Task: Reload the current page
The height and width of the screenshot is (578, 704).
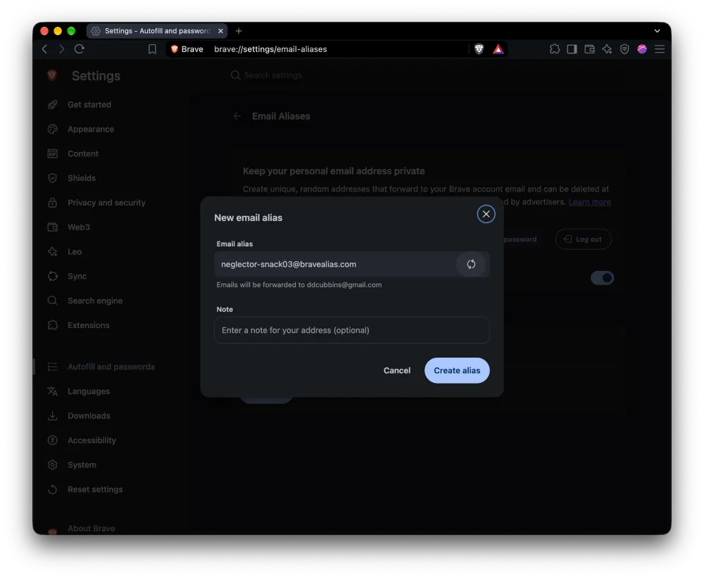Action: pos(80,49)
